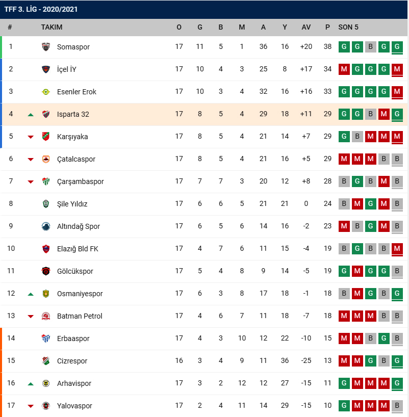Click the Erbaaspor blue-white crest
The width and height of the screenshot is (409, 417).
(46, 338)
